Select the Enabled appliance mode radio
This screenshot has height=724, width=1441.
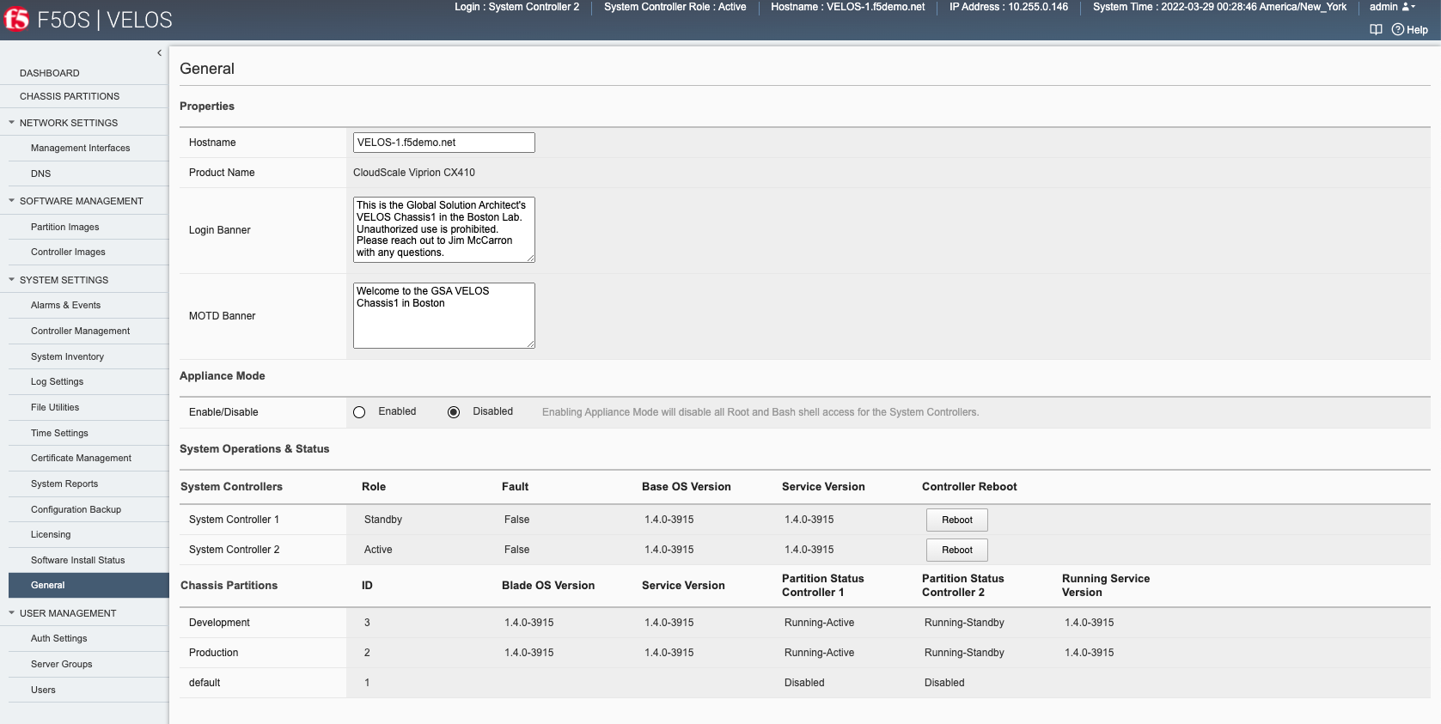point(359,412)
